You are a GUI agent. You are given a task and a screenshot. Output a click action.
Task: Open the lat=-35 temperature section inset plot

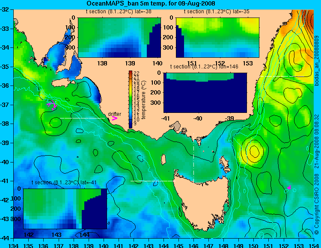click(x=217, y=38)
